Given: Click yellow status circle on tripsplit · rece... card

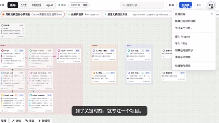Looking at the screenshot, I should point(2,95).
